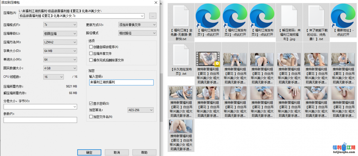Open the 压缩等级 极限压缩 dropdown

[x=60, y=34]
